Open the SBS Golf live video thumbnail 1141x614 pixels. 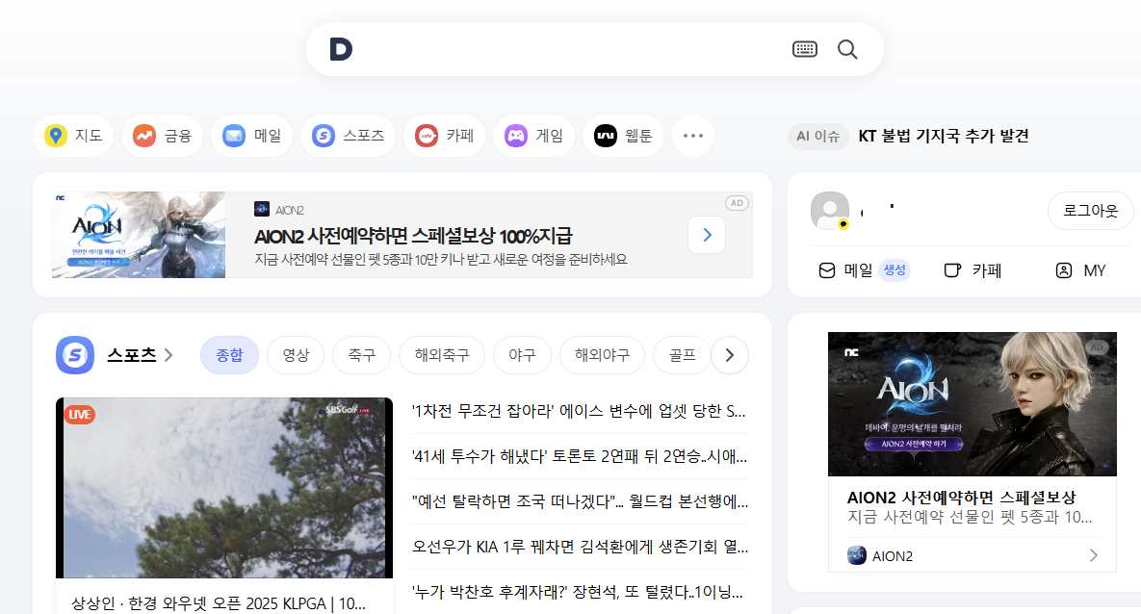coord(224,488)
